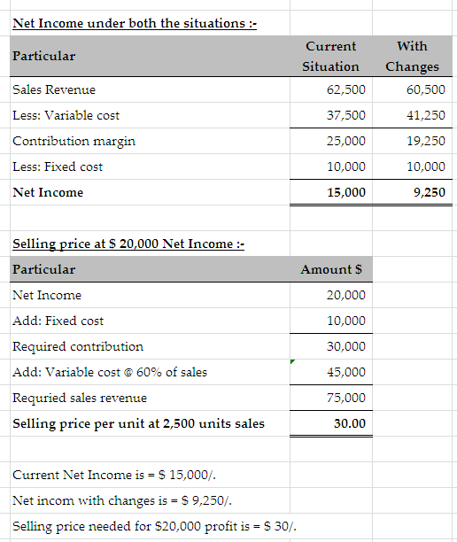Select 'Selling price needed for $20,000 profit' line
Viewport: 457px width, 542px height.
click(154, 526)
